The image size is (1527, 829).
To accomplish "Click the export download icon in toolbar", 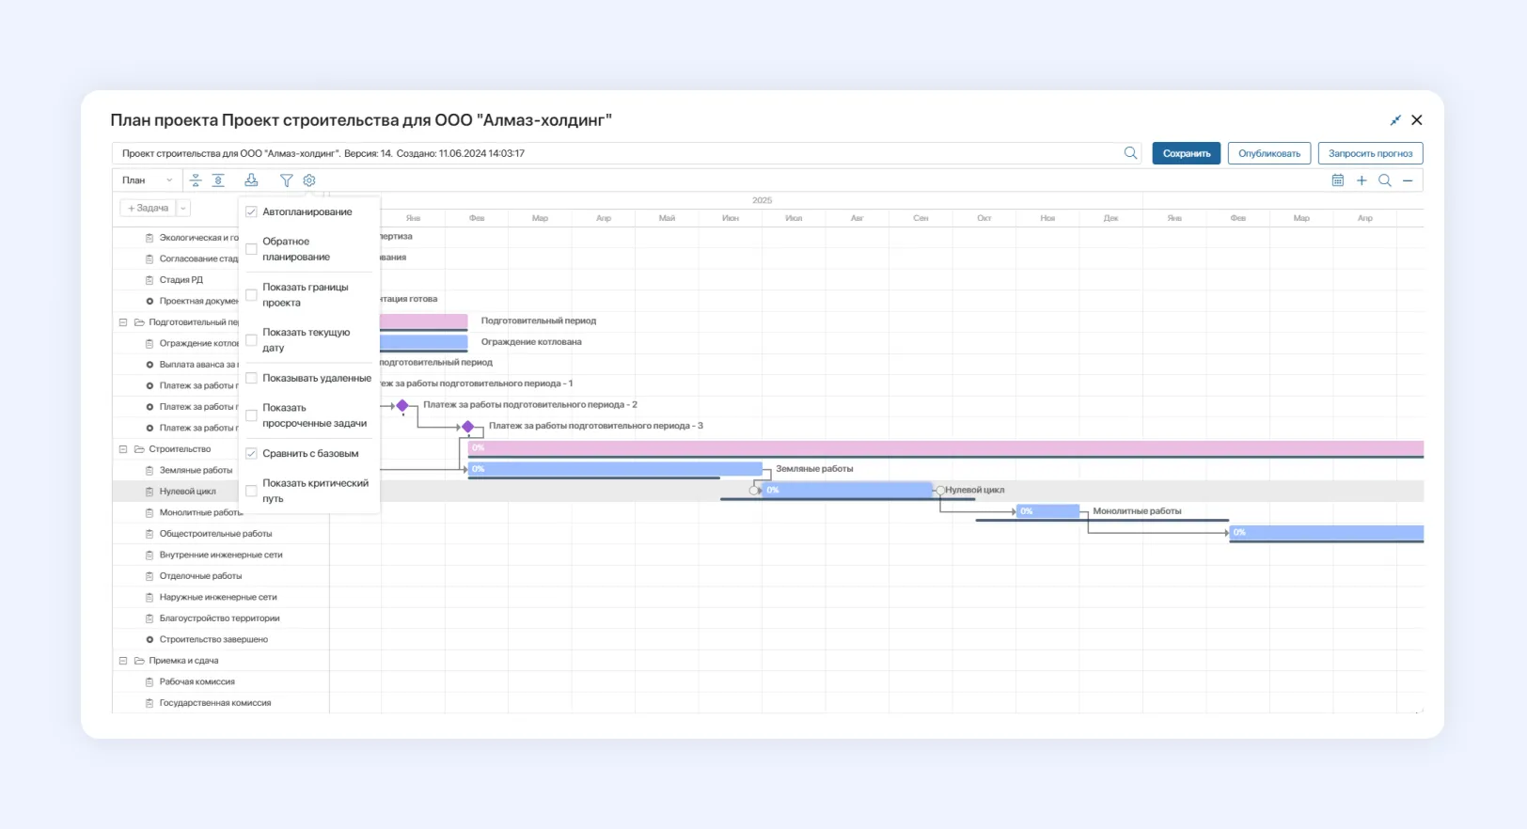I will coord(251,180).
